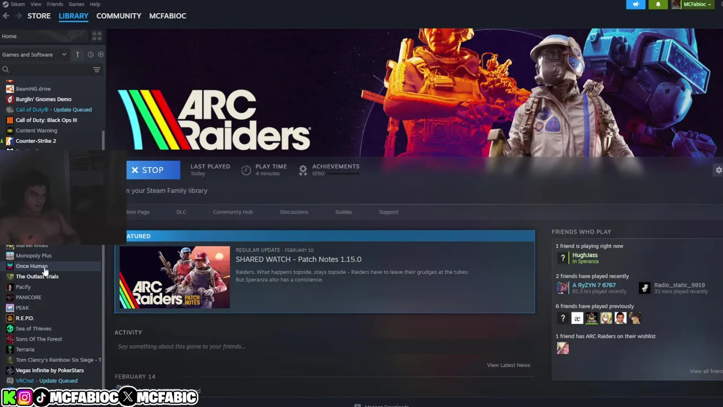Switch library to grid view icon
Viewport: 723px width, 407px height.
click(97, 36)
